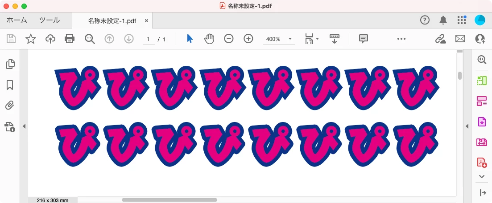Click the scrolling mode download icon
The height and width of the screenshot is (203, 492).
(x=335, y=39)
